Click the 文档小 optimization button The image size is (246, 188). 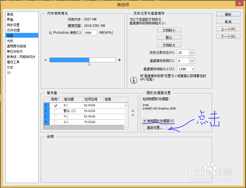(x=169, y=30)
